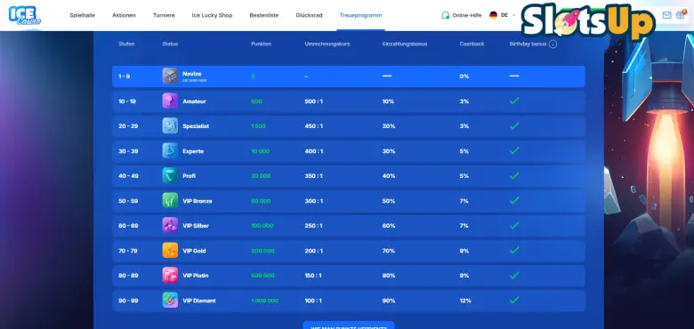Open the Spielhalle menu item
694x329 pixels.
[x=83, y=15]
